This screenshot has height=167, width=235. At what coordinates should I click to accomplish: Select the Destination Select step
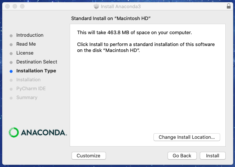[37, 62]
